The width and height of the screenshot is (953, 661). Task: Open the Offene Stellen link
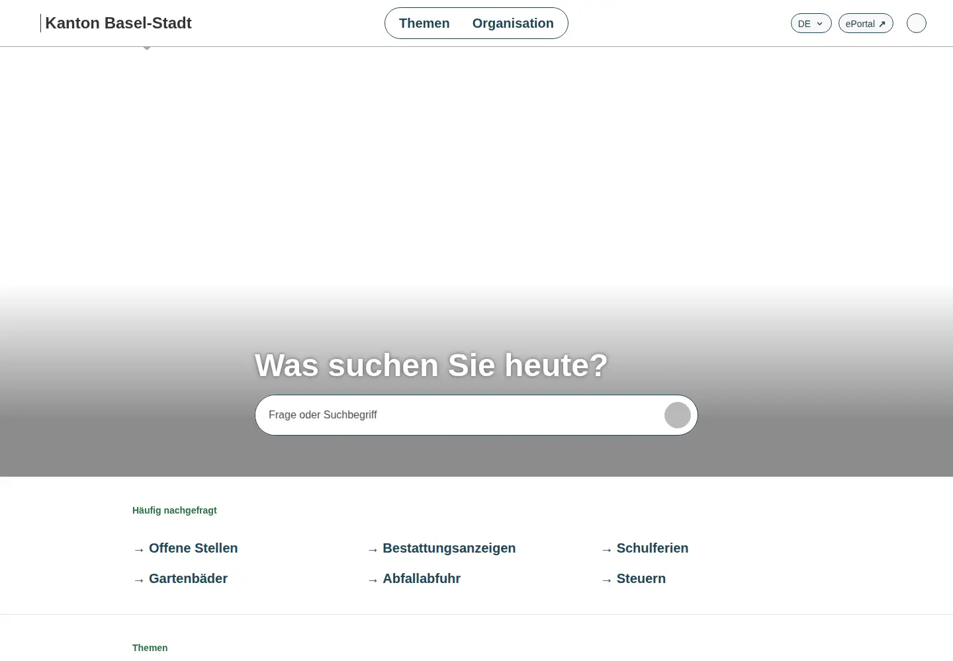click(x=185, y=548)
